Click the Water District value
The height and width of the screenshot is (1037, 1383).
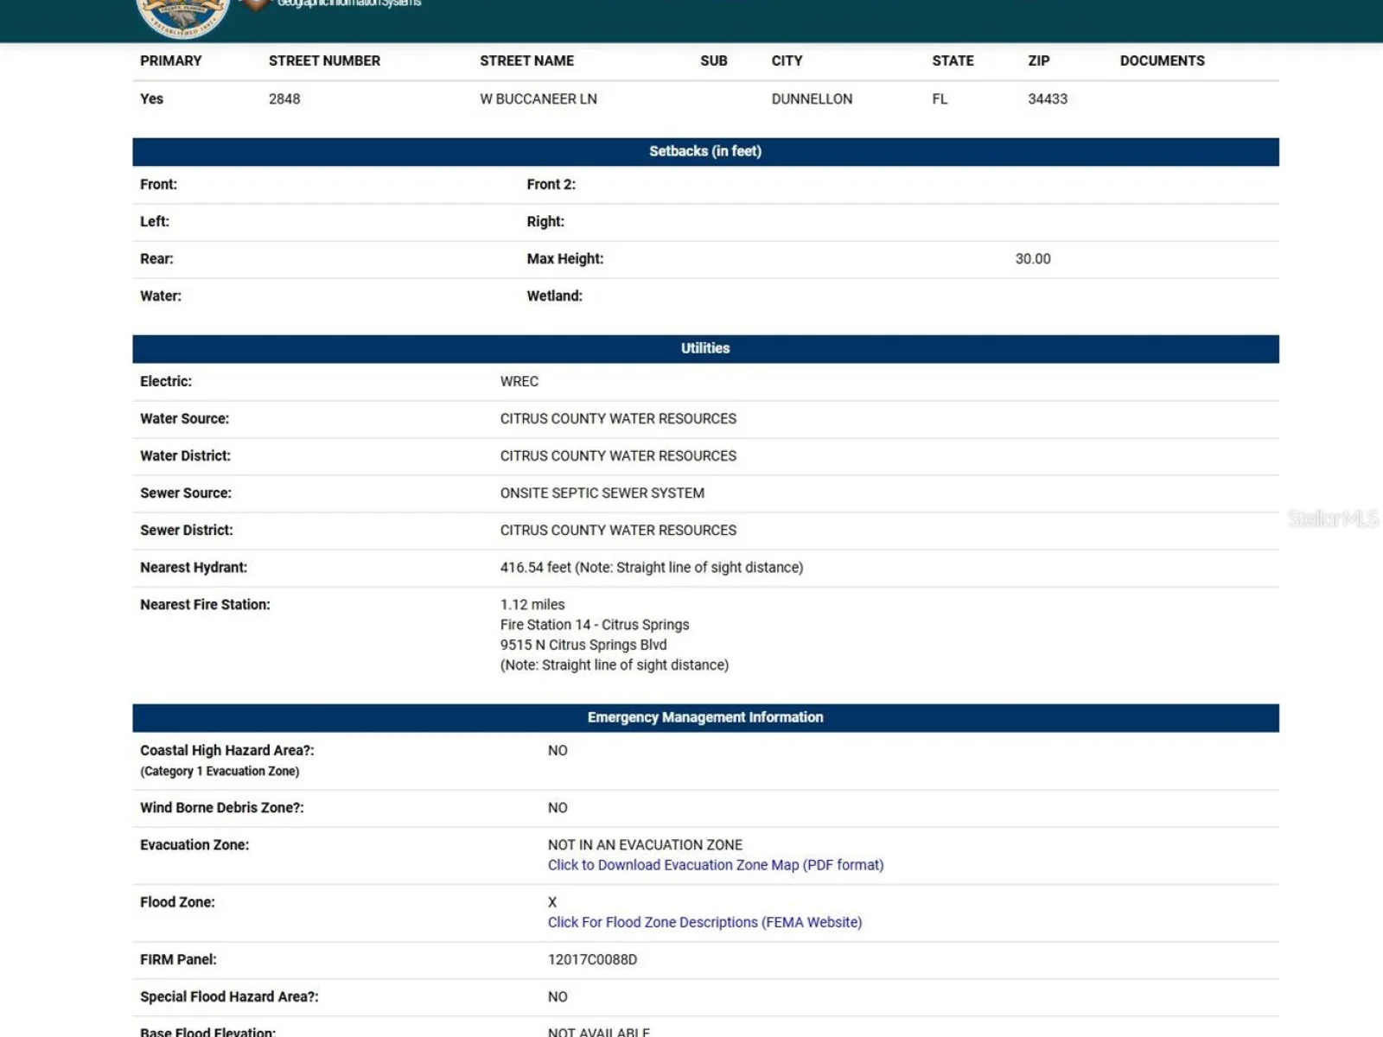pos(618,455)
